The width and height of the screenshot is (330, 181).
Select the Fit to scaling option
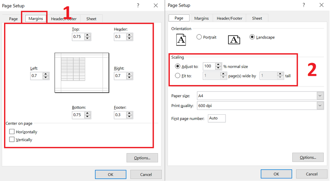tap(177, 75)
